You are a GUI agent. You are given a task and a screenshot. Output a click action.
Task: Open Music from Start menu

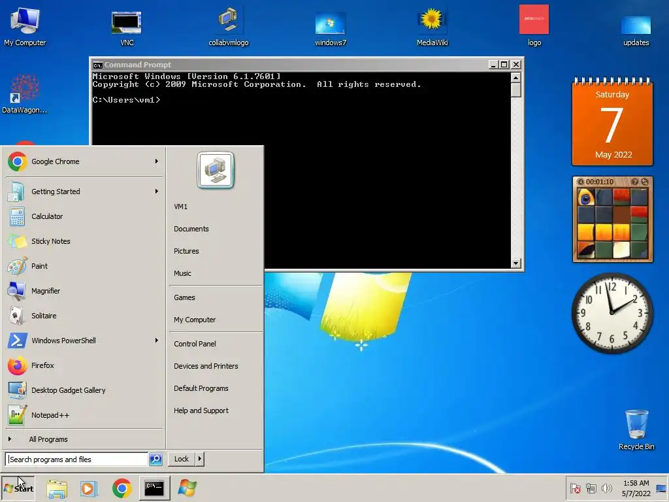coord(182,273)
